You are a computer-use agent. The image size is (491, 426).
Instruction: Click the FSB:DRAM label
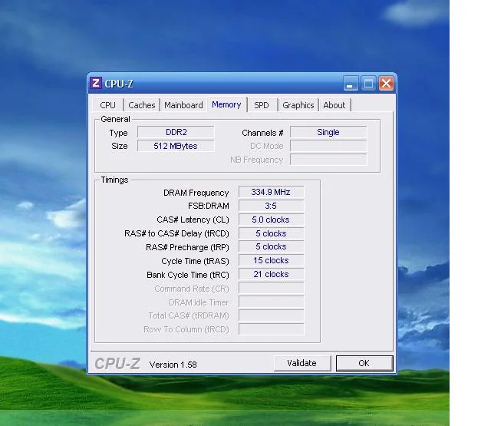click(209, 206)
